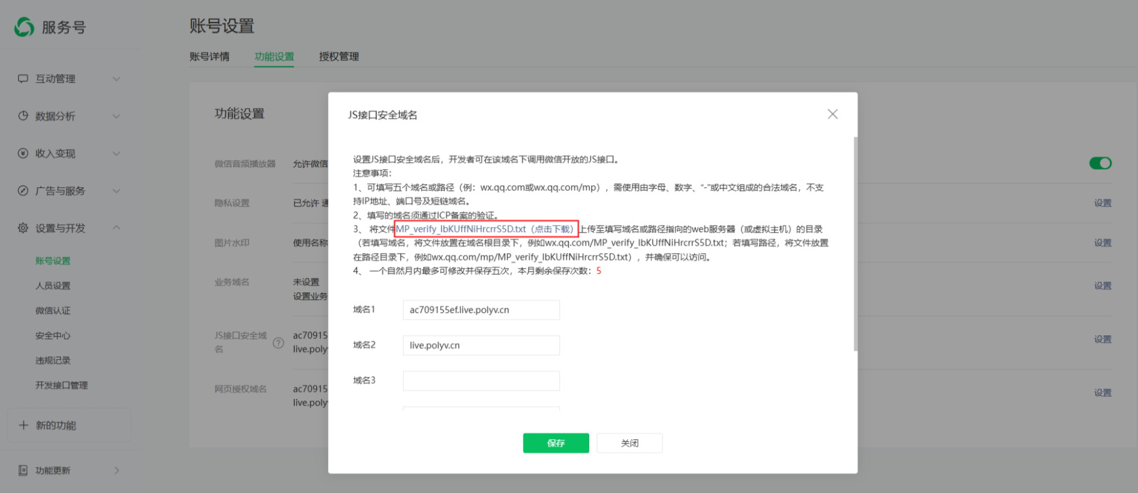Click the 广告与服务 sidebar label
1138x493 pixels.
tap(60, 190)
